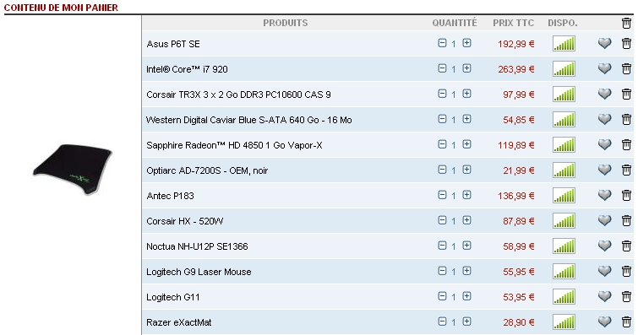The image size is (638, 335).
Task: Increase quantity of Asus P6T SE
Action: tap(466, 43)
